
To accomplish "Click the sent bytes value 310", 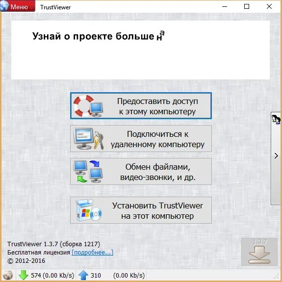I will (x=96, y=275).
